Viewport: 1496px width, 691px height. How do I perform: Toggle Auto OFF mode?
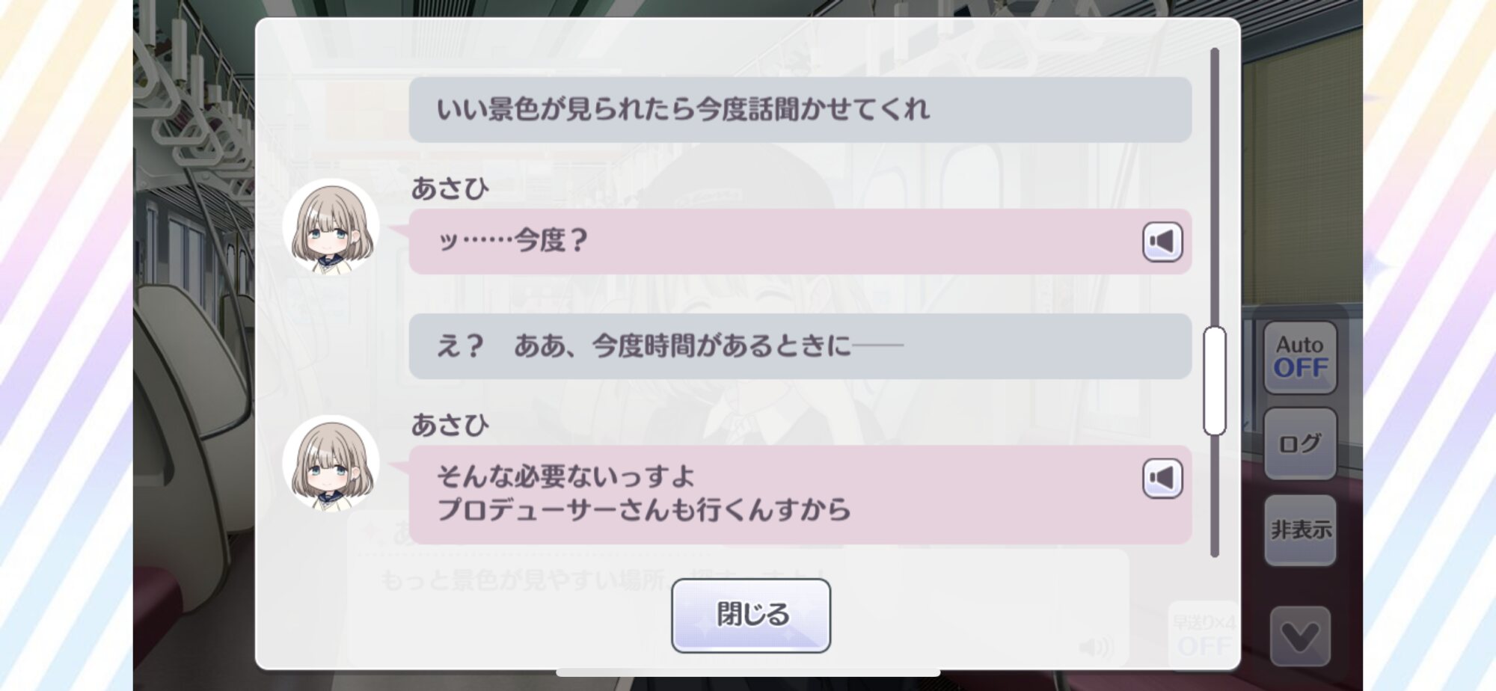[x=1300, y=357]
